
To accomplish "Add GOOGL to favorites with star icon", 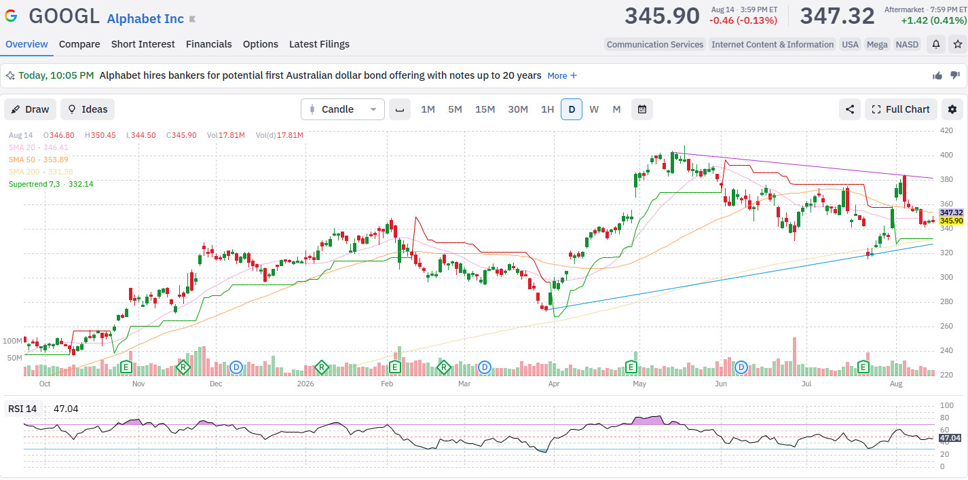I will [x=957, y=44].
